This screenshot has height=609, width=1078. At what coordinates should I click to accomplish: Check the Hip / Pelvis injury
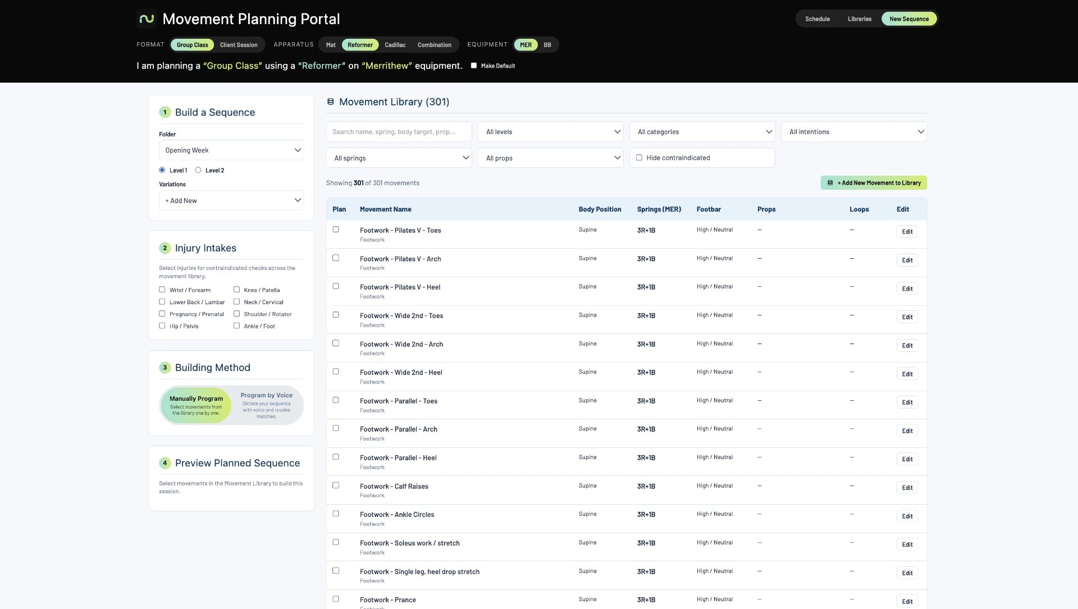162,326
